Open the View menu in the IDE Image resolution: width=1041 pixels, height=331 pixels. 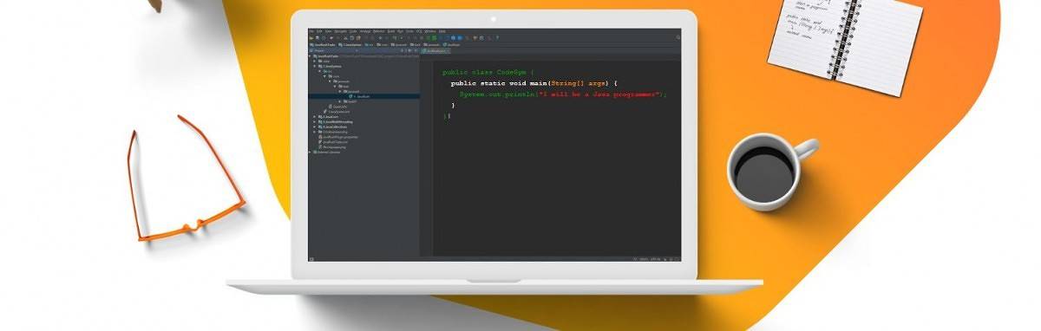point(328,31)
